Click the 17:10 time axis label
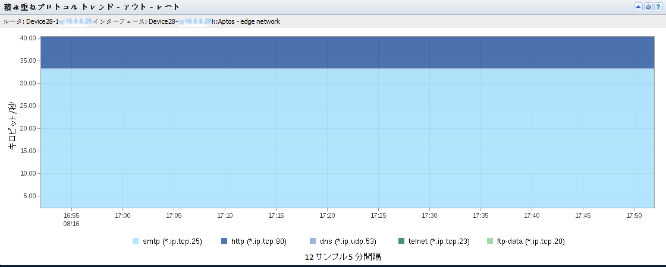This screenshot has height=267, width=666. coord(225,216)
